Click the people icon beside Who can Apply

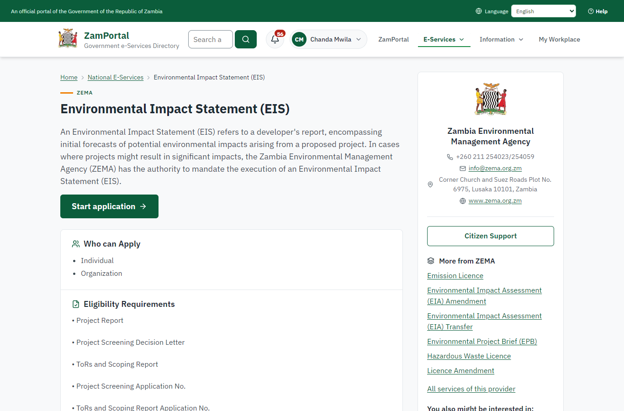click(76, 244)
